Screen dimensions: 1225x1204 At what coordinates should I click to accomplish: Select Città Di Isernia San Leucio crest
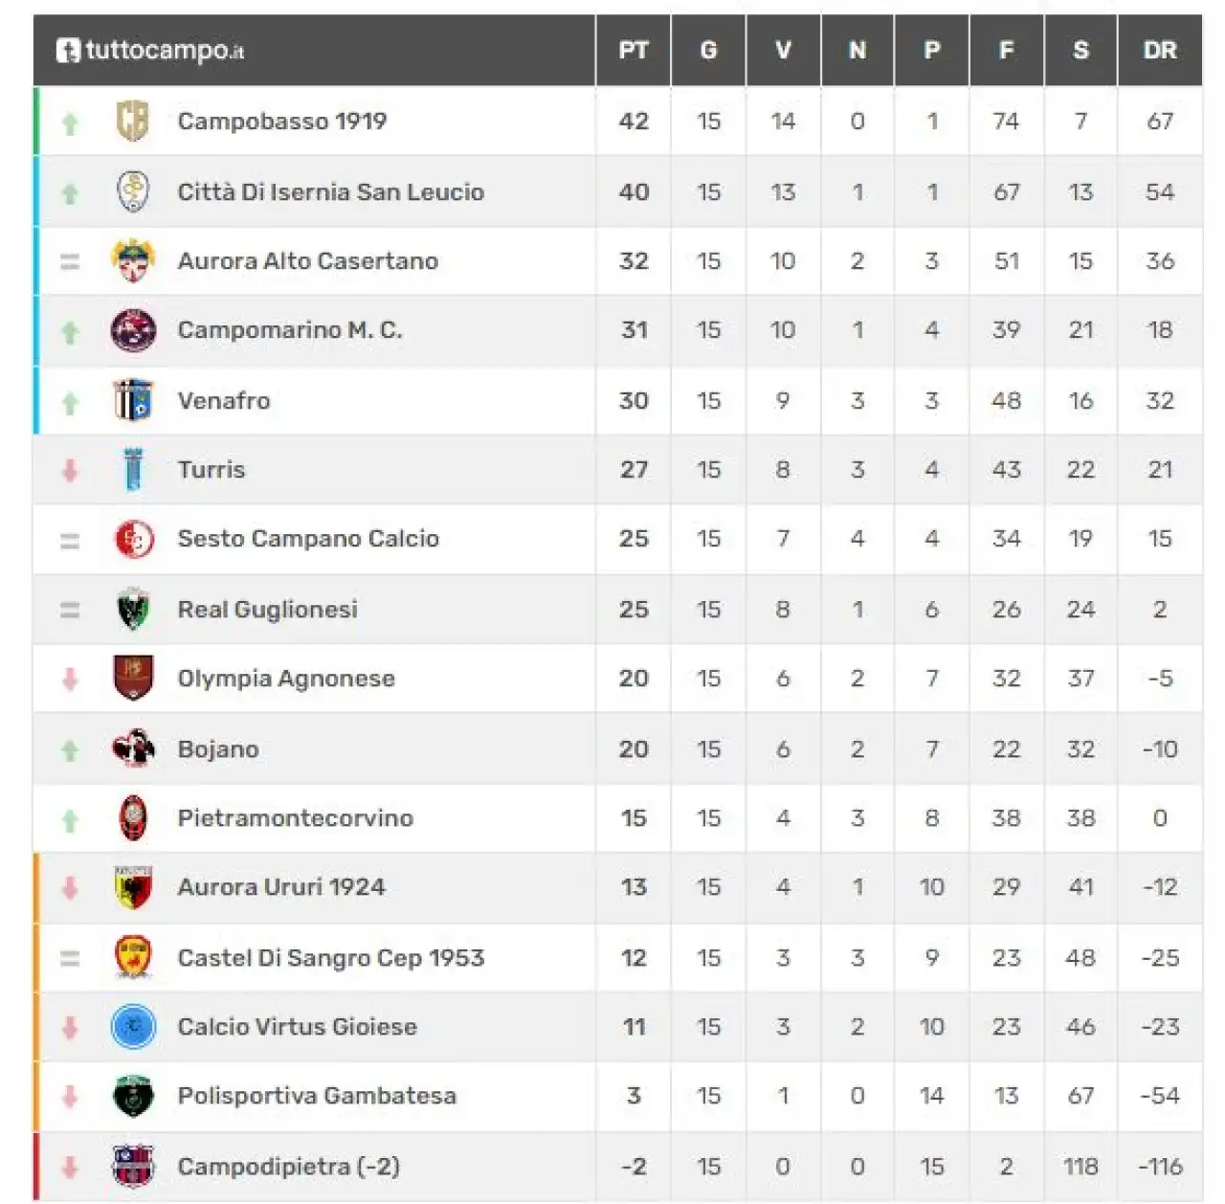click(133, 191)
